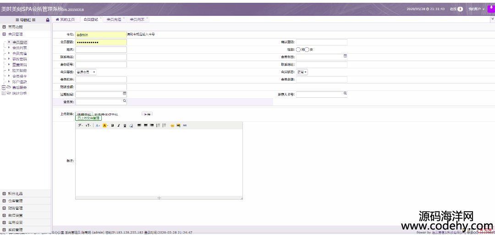Viewport: 495px width, 235px height.
Task: Open the 会员状态 dropdown
Action: tap(302, 72)
